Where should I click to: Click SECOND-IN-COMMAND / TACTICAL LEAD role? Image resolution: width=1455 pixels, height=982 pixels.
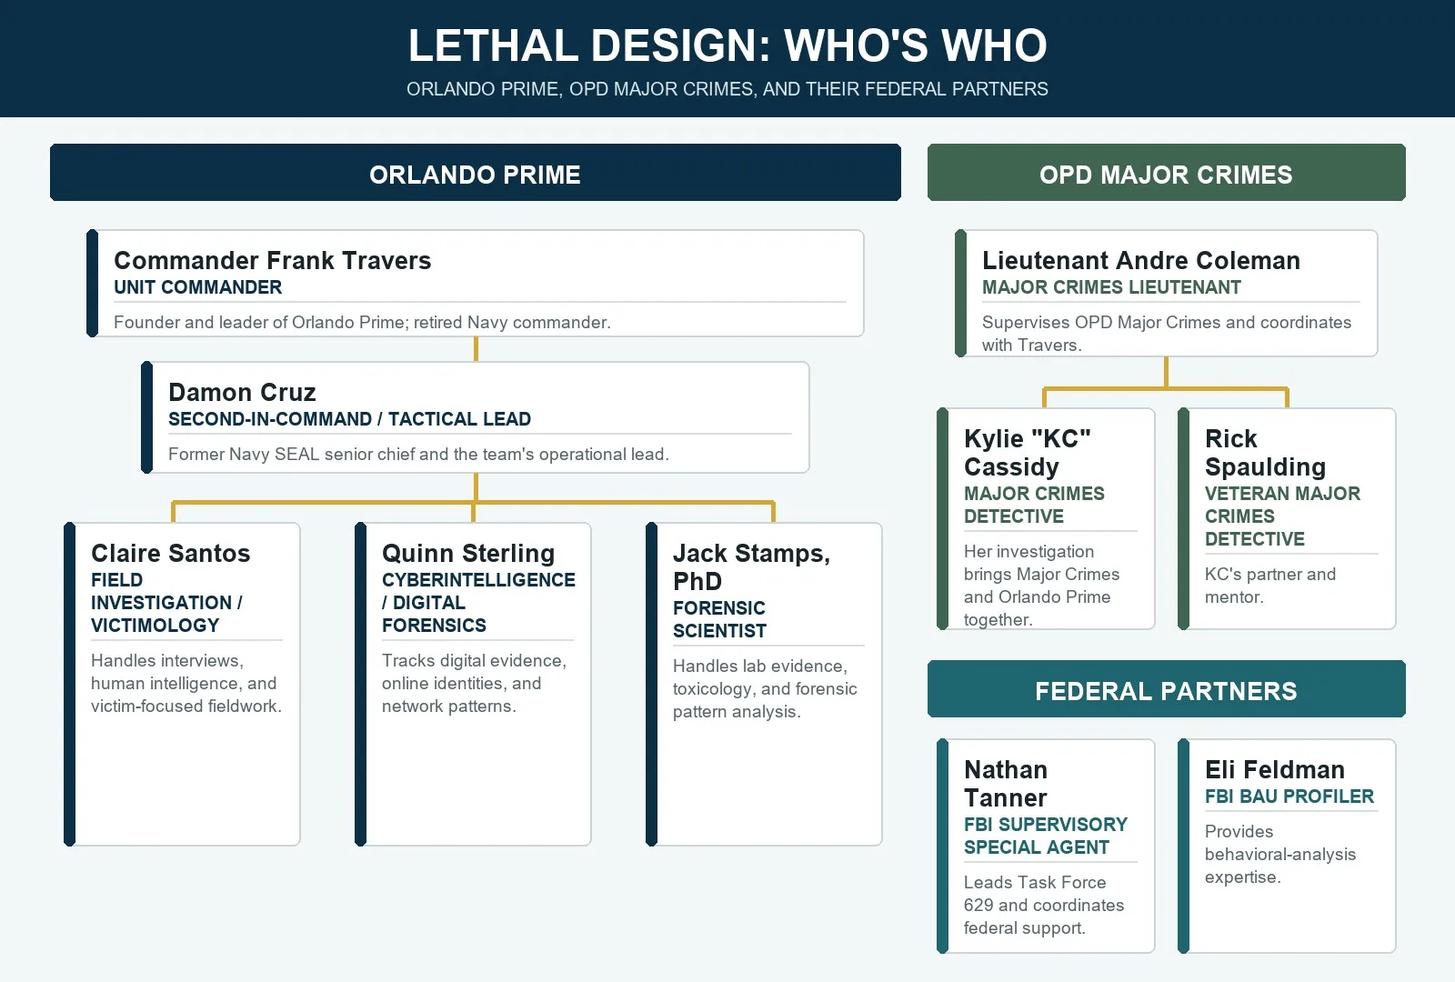(x=349, y=419)
